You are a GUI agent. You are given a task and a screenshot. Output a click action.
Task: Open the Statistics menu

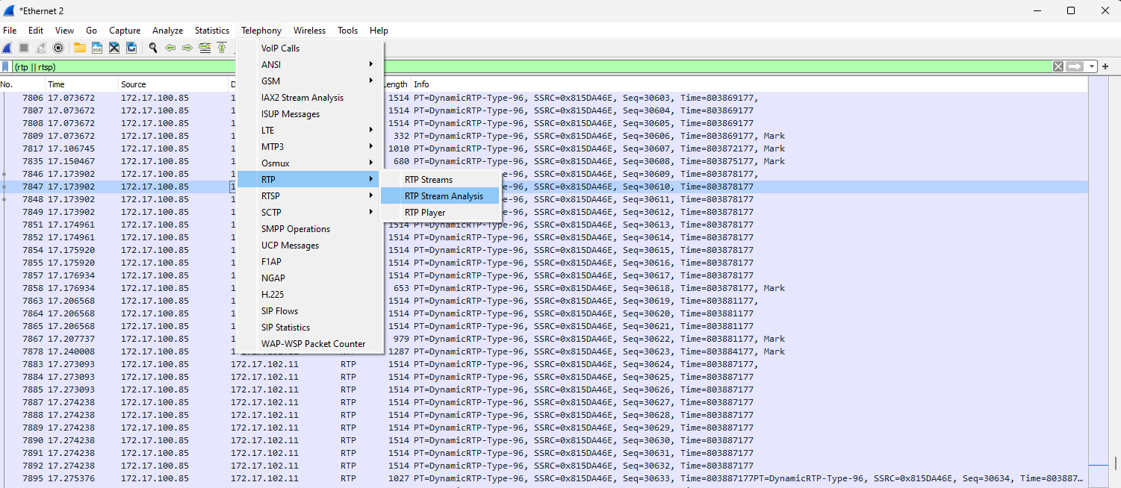212,31
